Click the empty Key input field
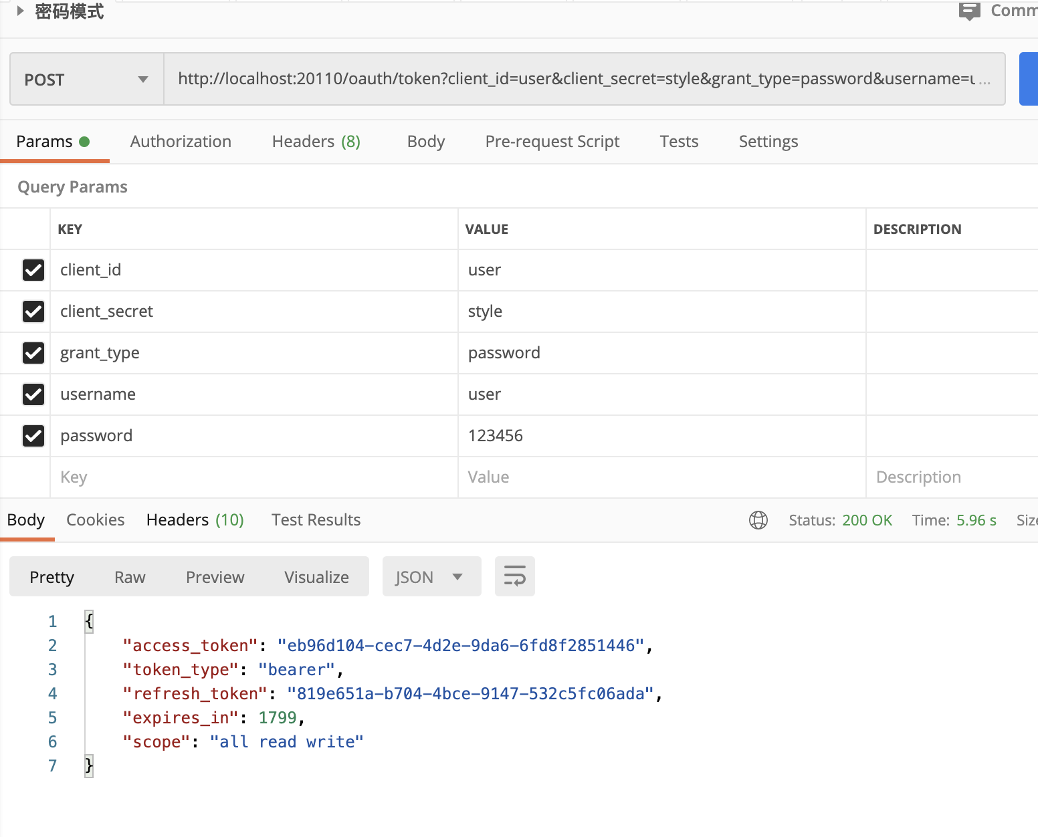 201,477
